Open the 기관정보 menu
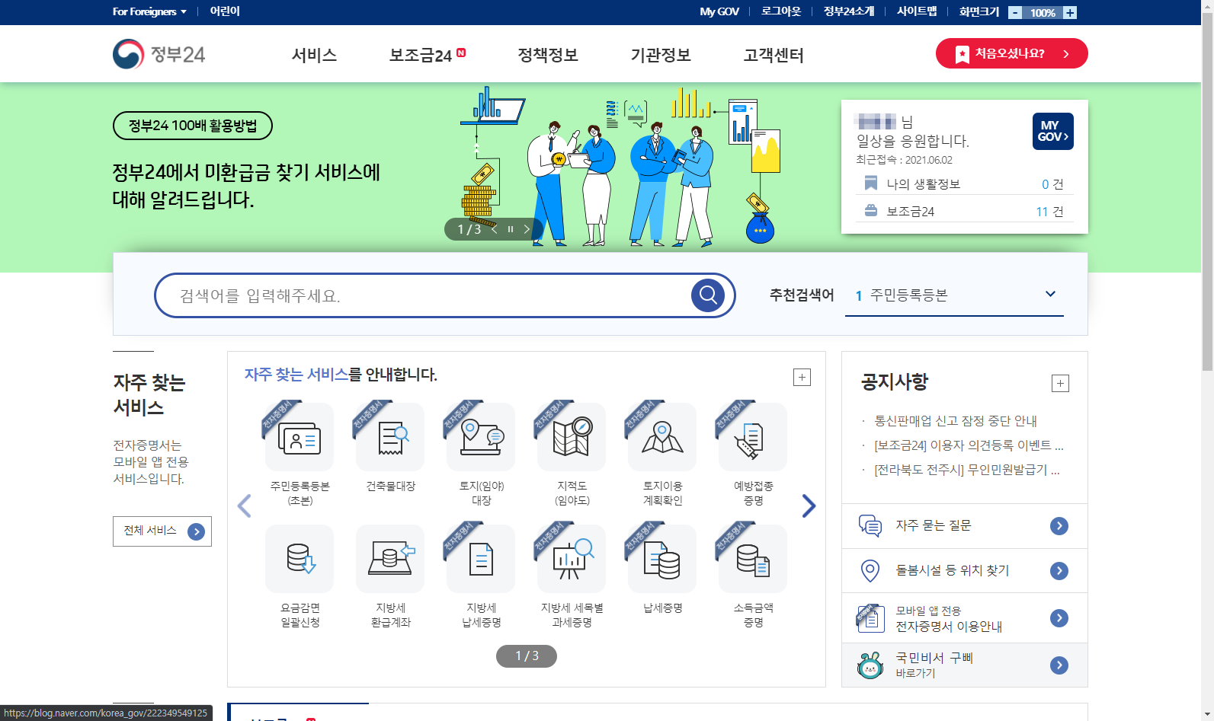The height and width of the screenshot is (721, 1214). tap(660, 55)
